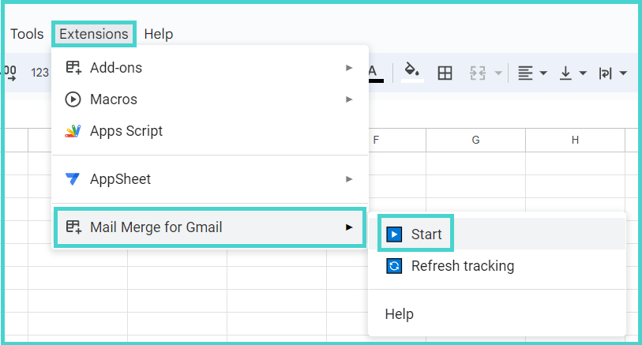Open the Extensions menu

click(x=94, y=34)
